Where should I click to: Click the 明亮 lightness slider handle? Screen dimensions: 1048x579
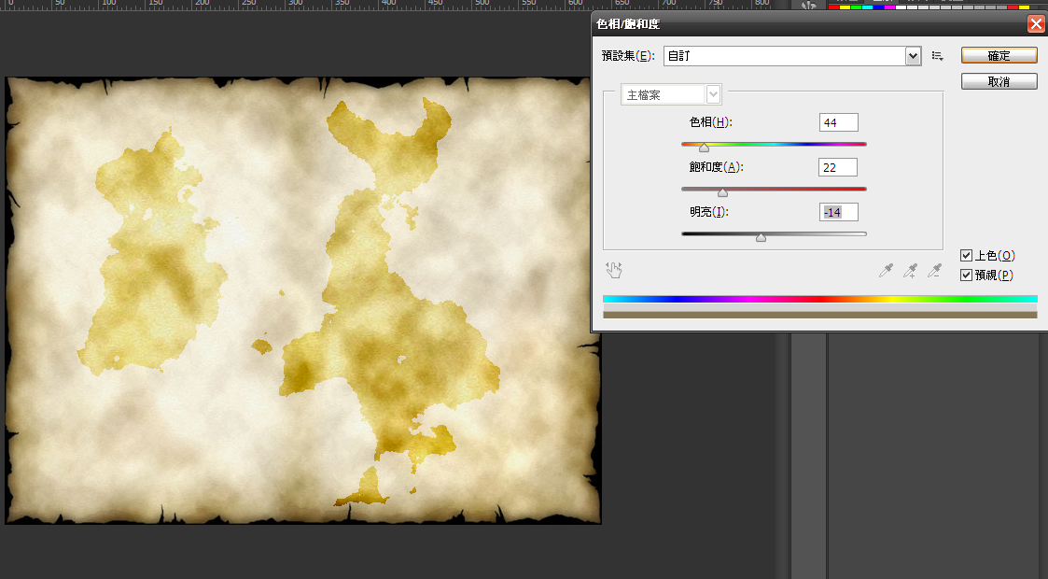[x=761, y=237]
